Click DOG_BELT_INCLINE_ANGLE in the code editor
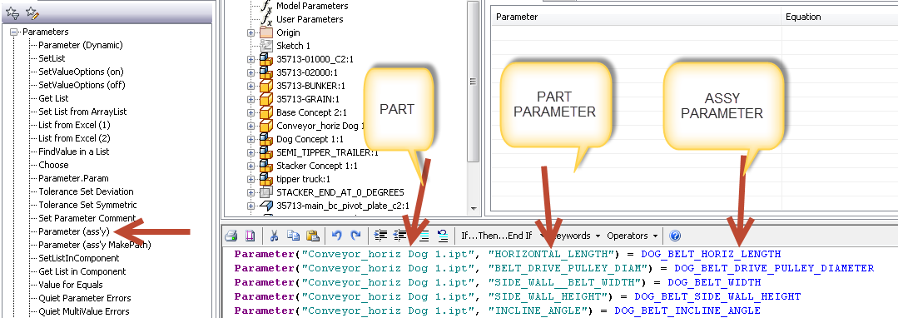Screen dimensions: 898x318 687,311
